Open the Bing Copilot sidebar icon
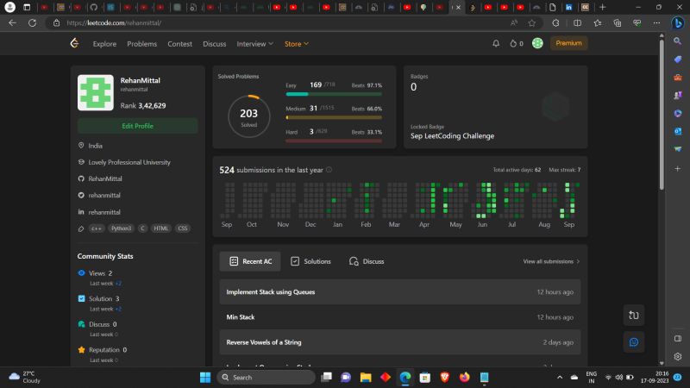 coord(678,23)
